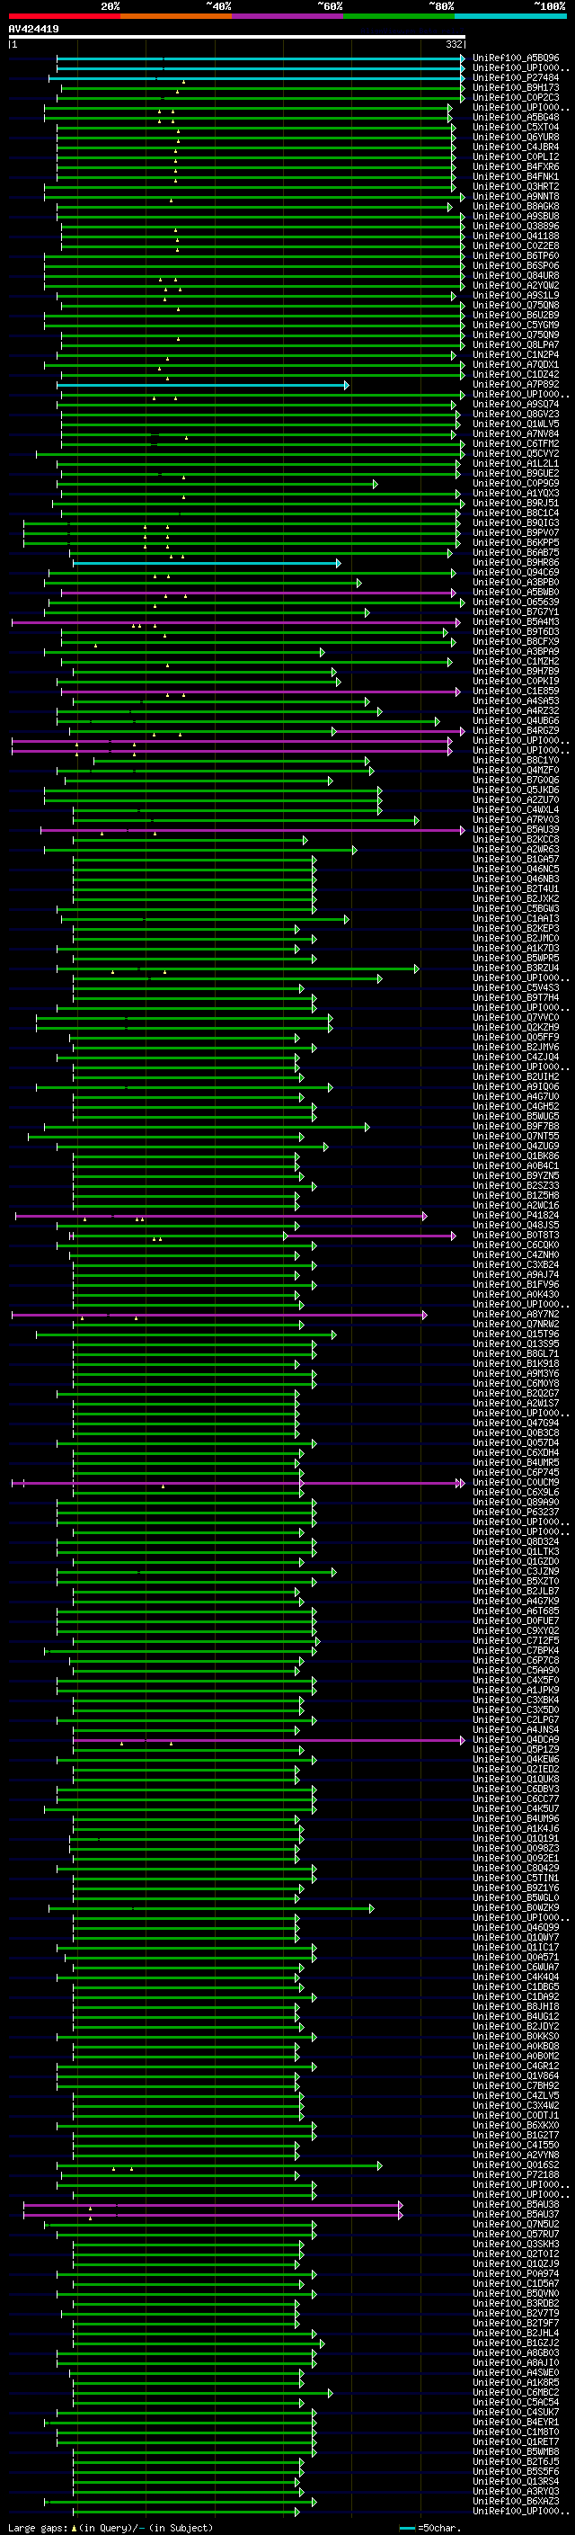Screen dimensions: 575x2535
Task: Click the purple alignment bar for UniRef100_C0UCM9
Action: tap(238, 1483)
